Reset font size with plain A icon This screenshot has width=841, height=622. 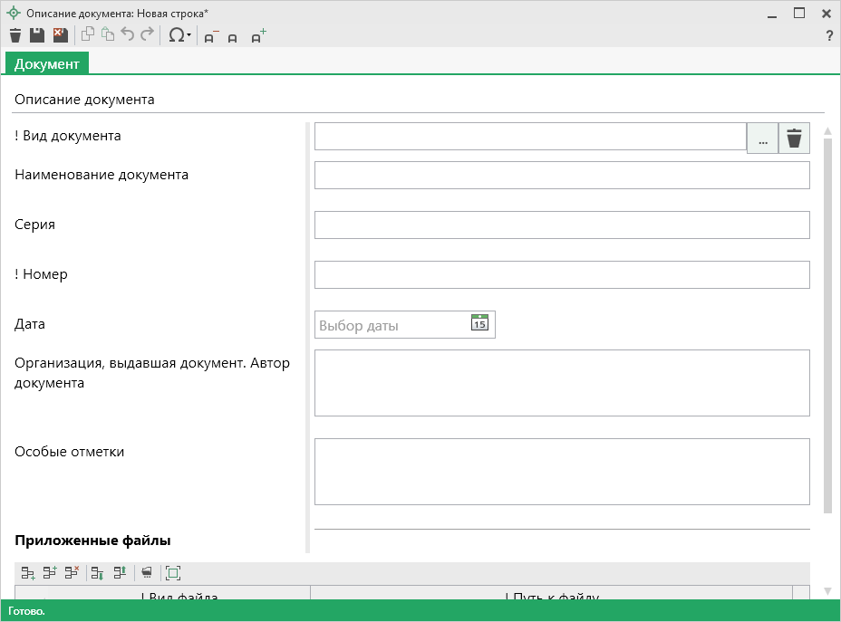233,38
